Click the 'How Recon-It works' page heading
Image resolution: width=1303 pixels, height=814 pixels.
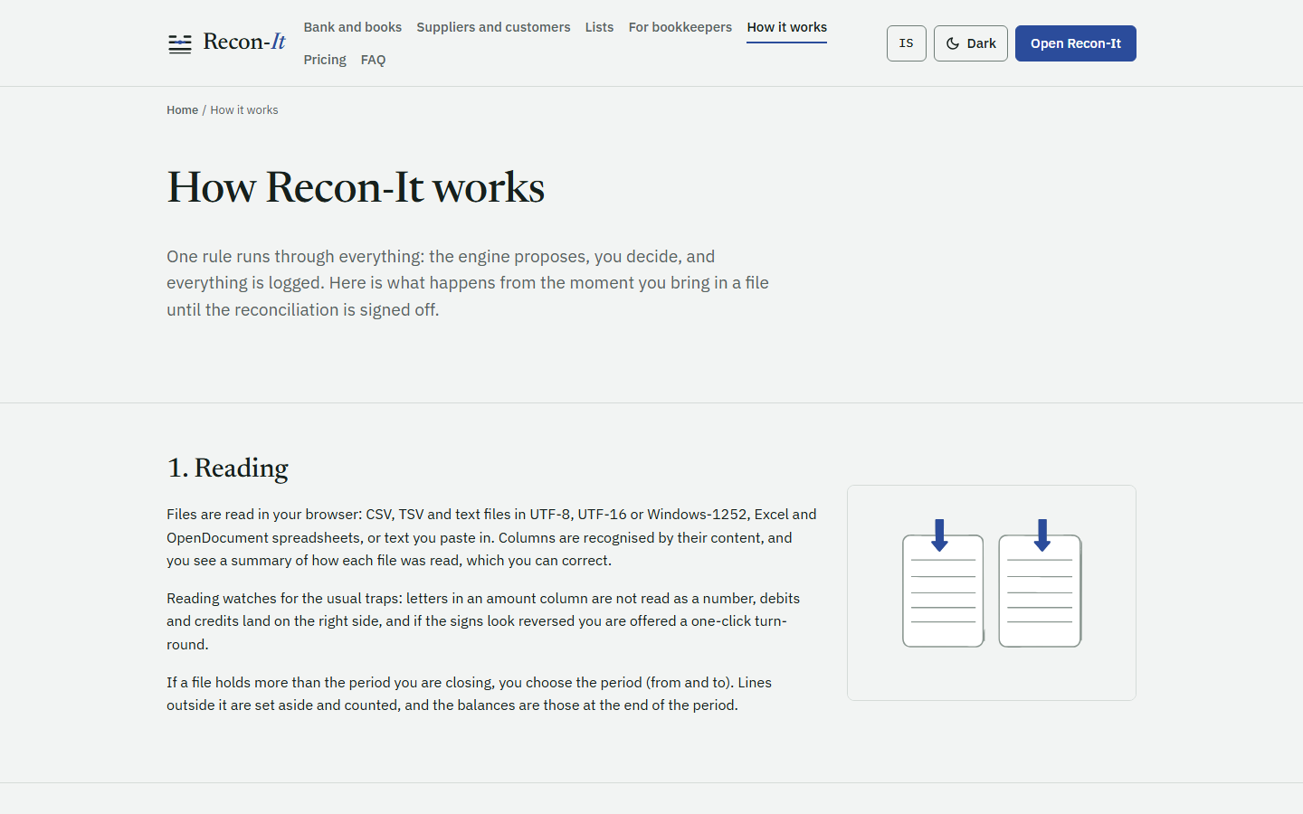[x=356, y=187]
